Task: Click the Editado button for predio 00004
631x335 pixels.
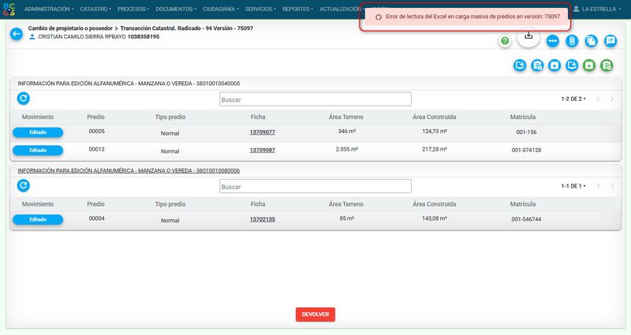Action: tap(38, 220)
